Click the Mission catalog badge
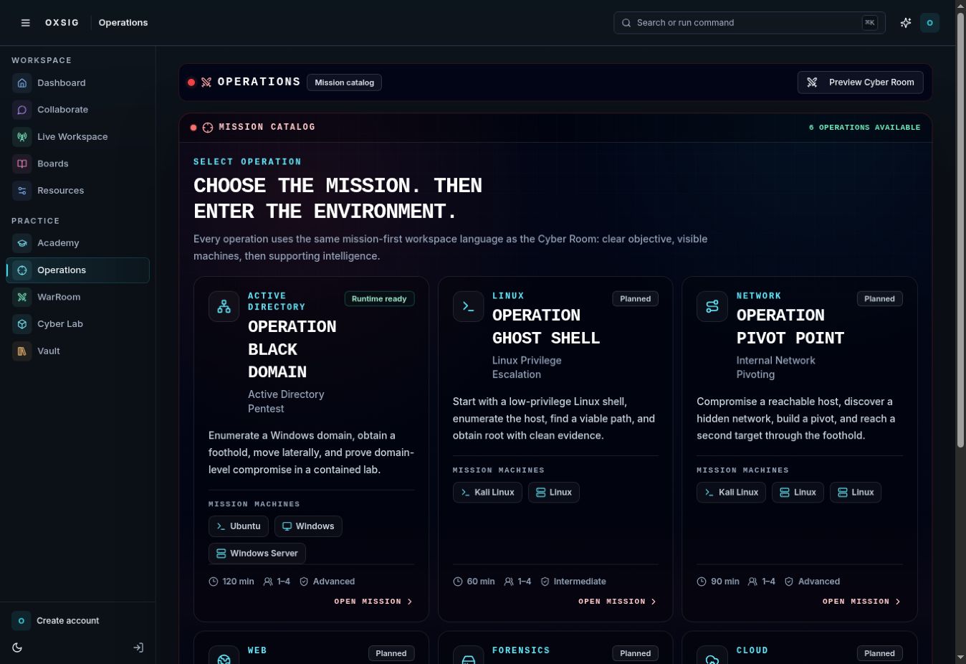Image resolution: width=966 pixels, height=664 pixels. [x=345, y=82]
